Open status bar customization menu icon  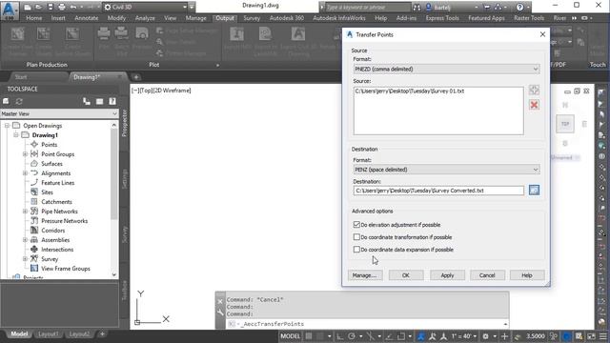coord(603,336)
